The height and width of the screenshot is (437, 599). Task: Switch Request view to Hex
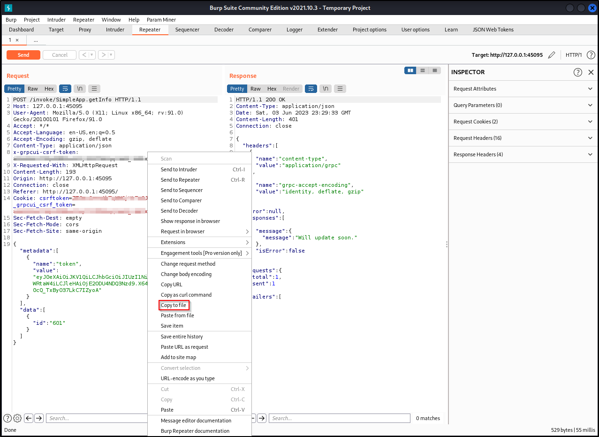tap(49, 89)
